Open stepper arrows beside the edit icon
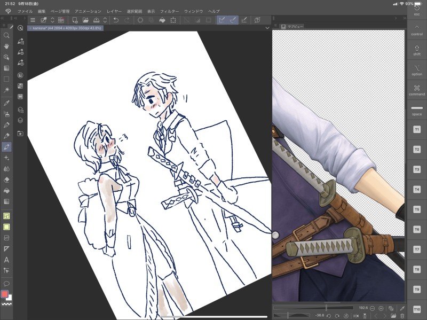Viewport: 427px width, 320px height. click(52, 20)
